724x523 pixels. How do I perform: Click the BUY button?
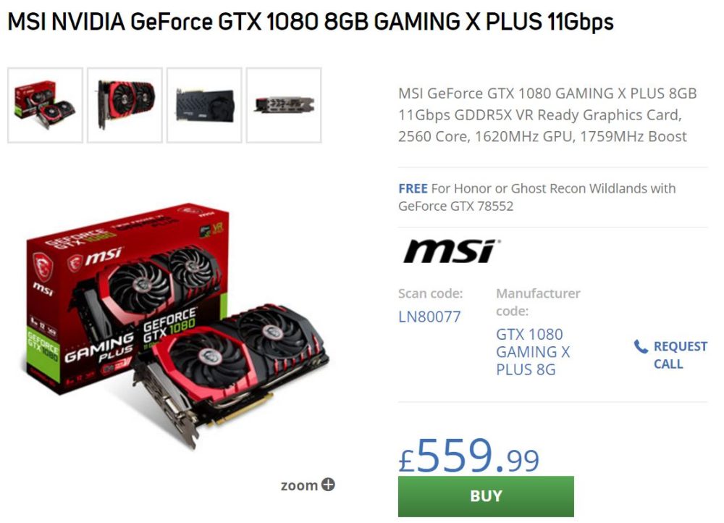pyautogui.click(x=486, y=496)
